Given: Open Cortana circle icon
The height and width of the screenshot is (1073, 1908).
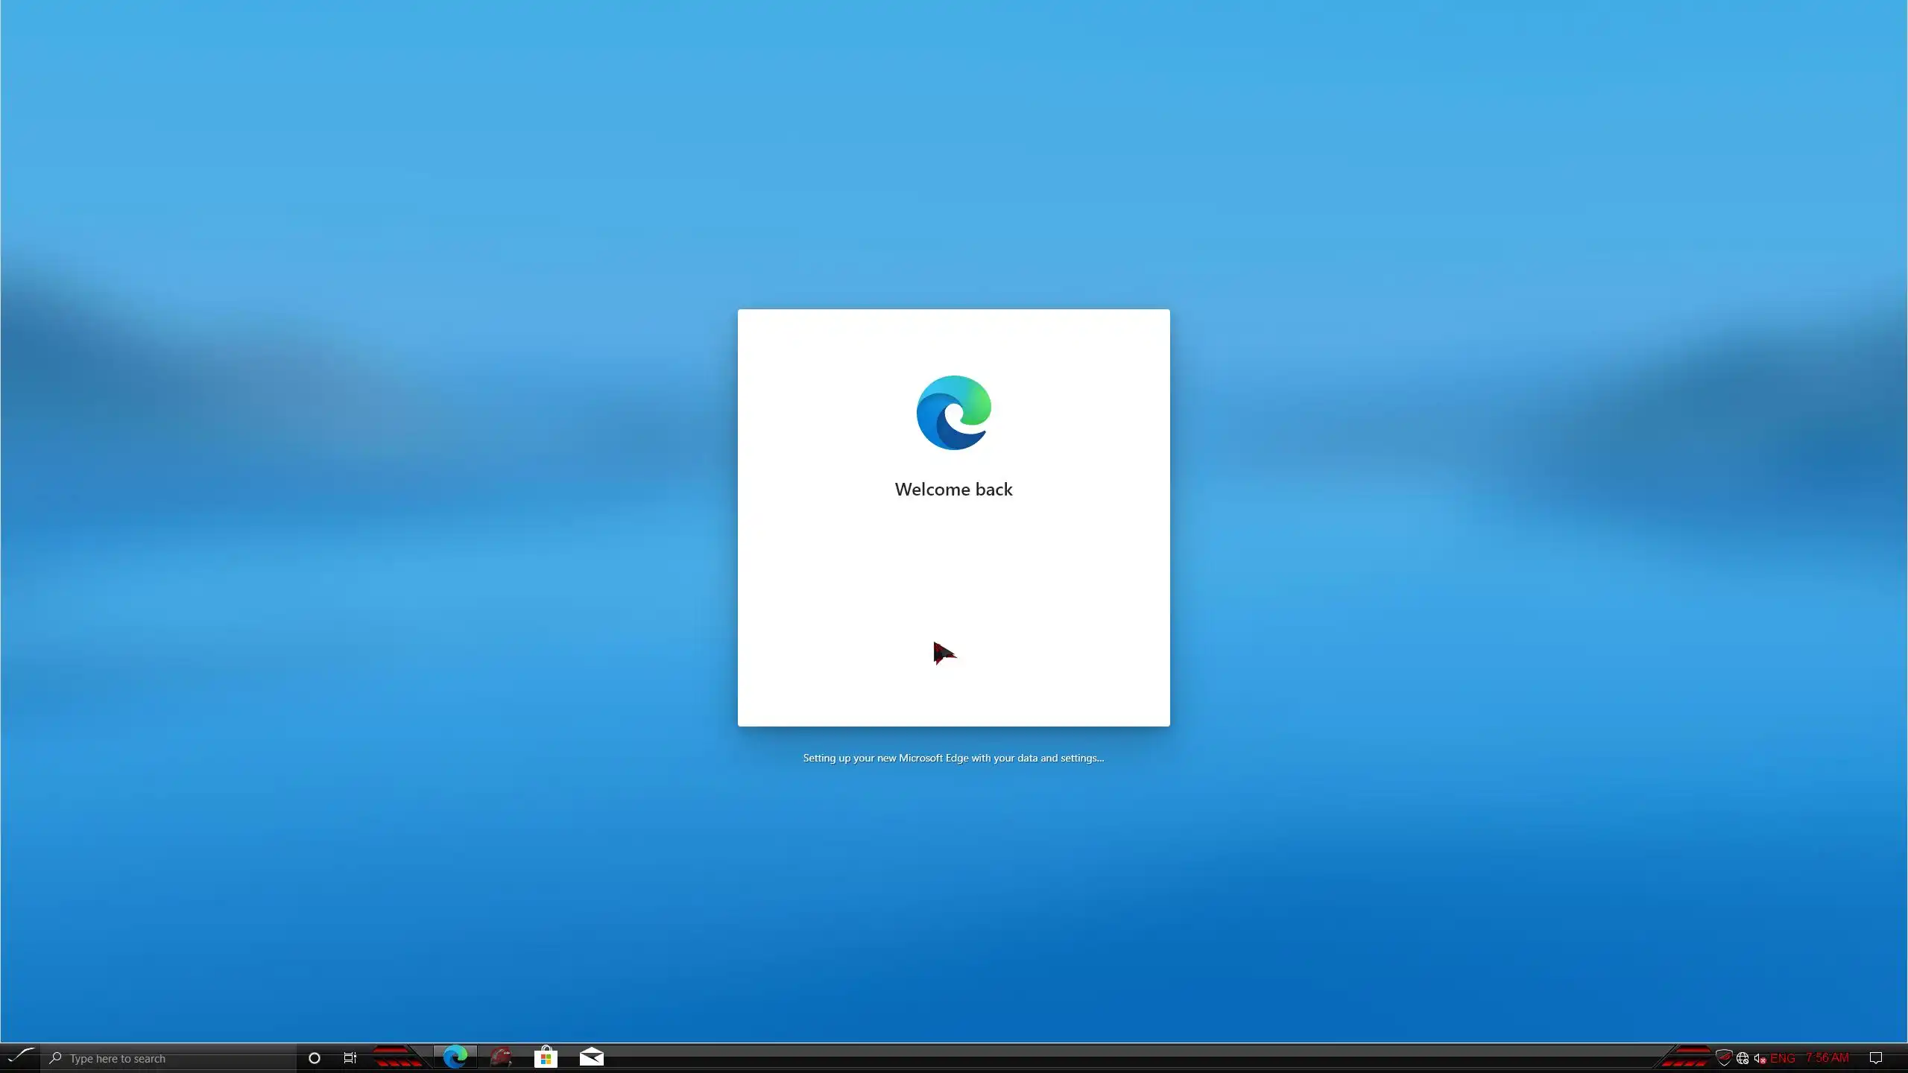Looking at the screenshot, I should coord(314,1058).
